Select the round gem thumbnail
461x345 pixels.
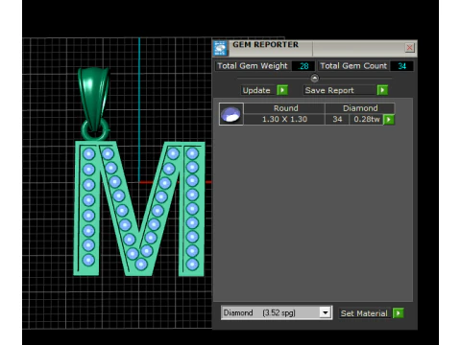pyautogui.click(x=231, y=114)
